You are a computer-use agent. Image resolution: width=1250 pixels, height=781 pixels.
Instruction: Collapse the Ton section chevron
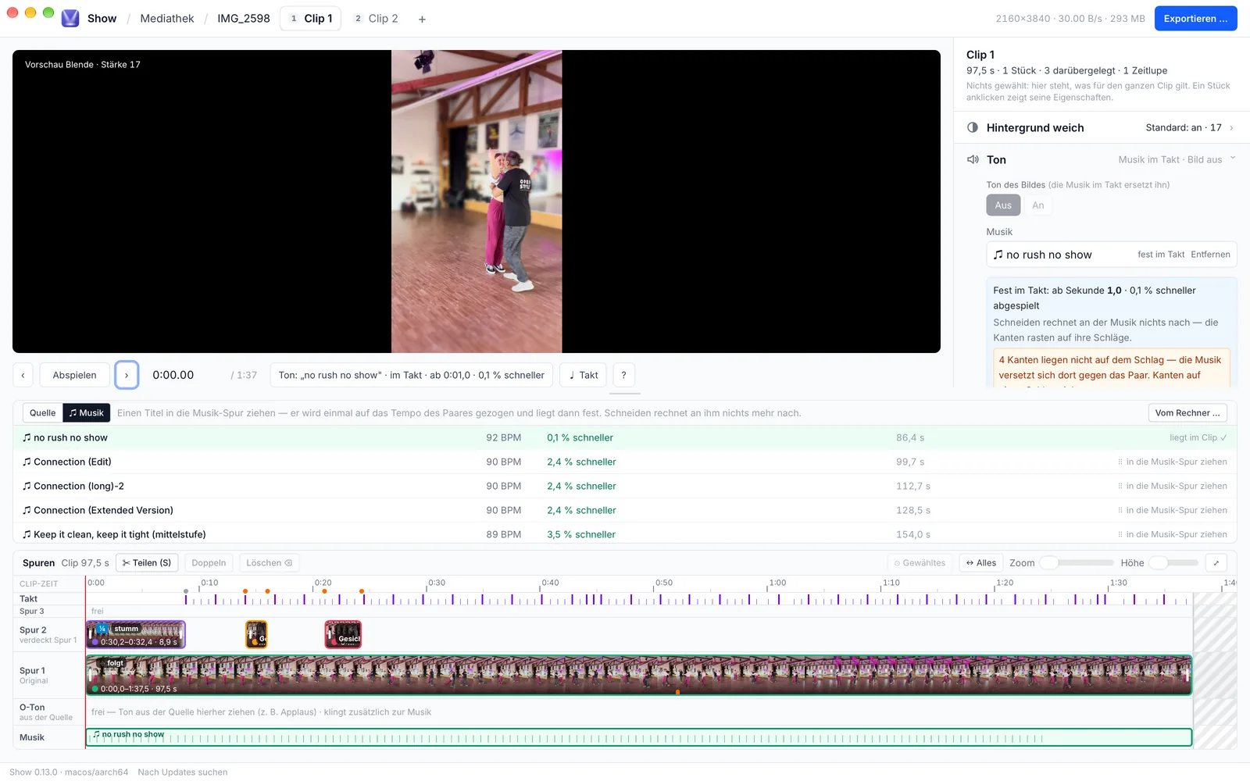pos(1233,159)
